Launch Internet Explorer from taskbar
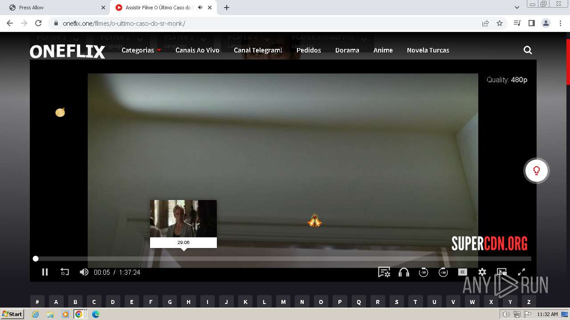This screenshot has width=570, height=320. tap(36, 314)
